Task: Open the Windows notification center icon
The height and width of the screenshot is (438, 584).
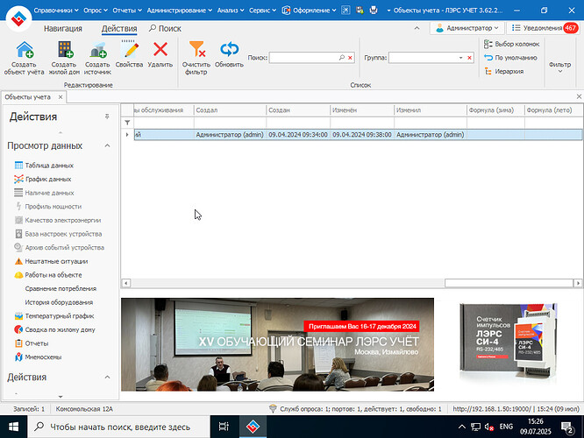Action: tap(567, 427)
